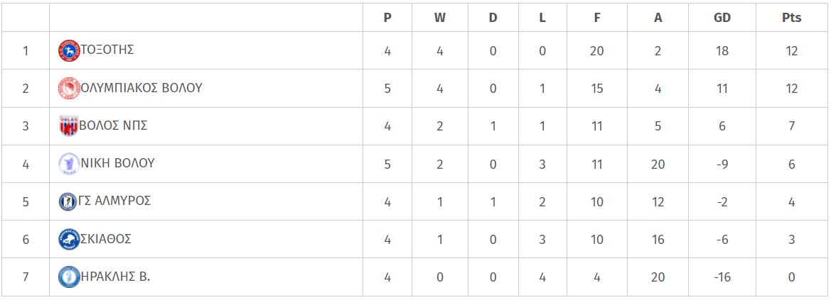
Task: Click ΤΟΞΟΤΗΣ points value of 12
Action: tap(792, 51)
